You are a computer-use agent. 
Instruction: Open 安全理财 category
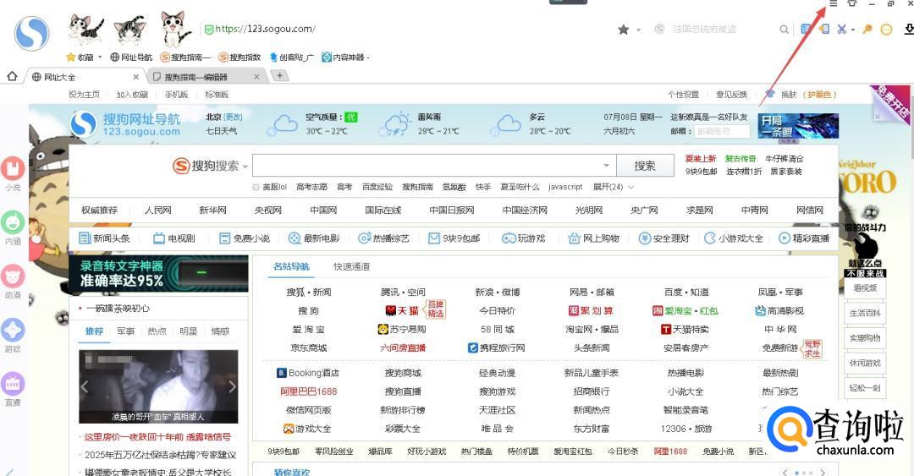pos(664,238)
